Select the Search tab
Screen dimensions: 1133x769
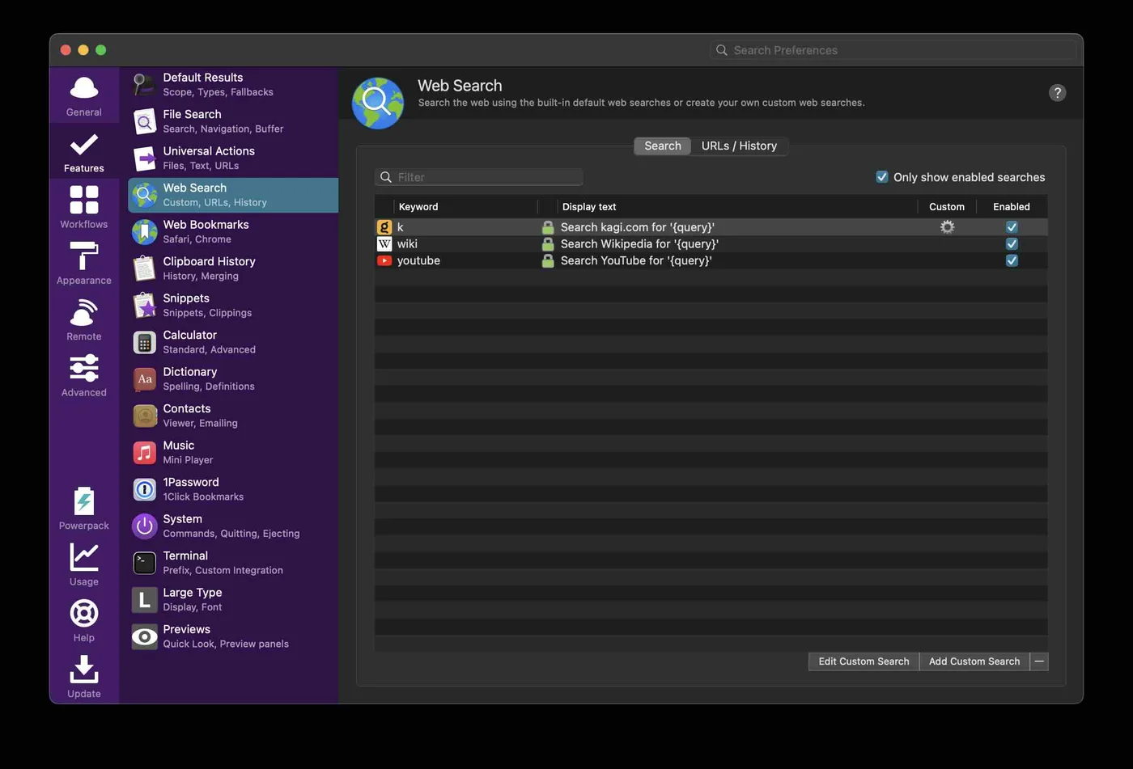[x=662, y=146]
